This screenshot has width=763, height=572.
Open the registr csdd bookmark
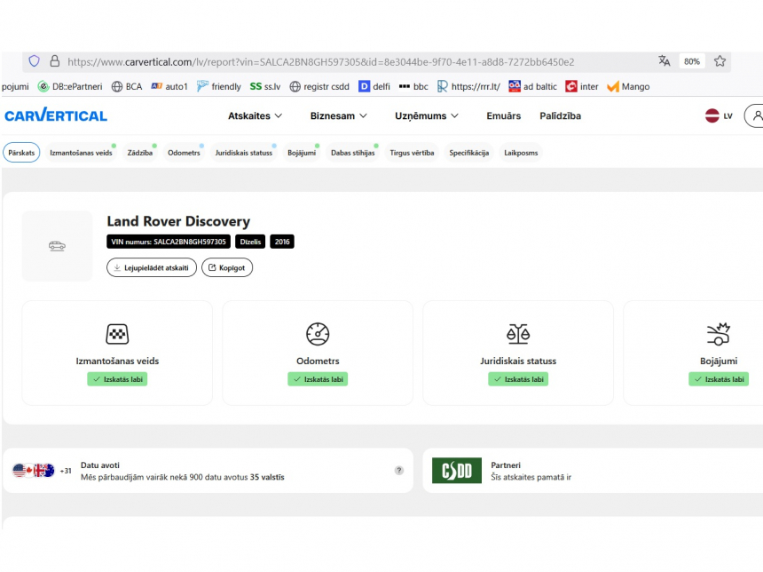tap(319, 86)
